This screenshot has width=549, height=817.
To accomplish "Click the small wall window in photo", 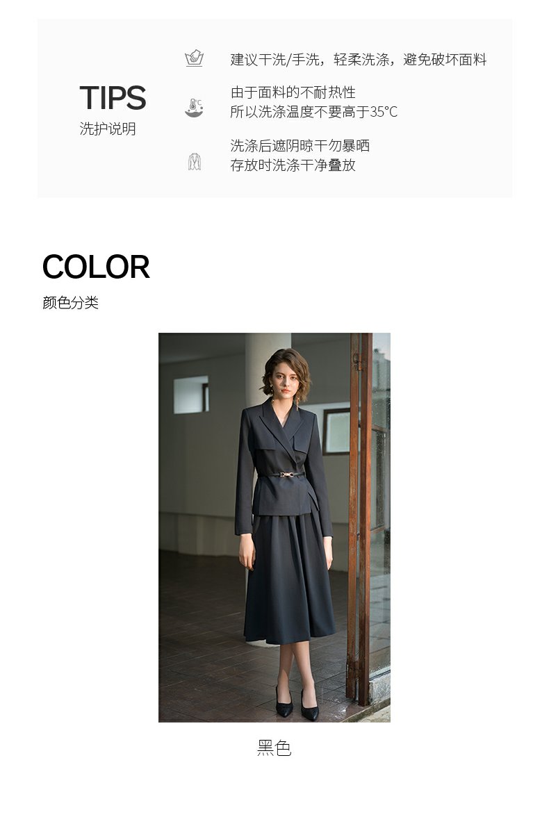I will (x=191, y=395).
